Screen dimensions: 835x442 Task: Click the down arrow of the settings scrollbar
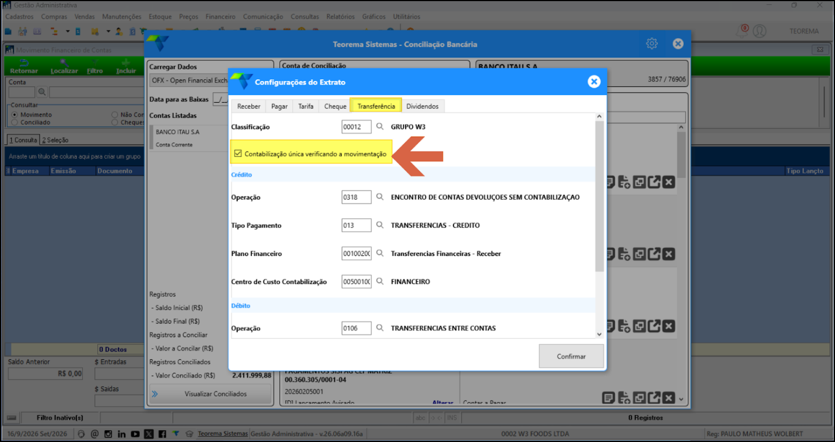tap(599, 334)
